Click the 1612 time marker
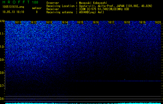The image size is (163, 104). (x=33, y=22)
